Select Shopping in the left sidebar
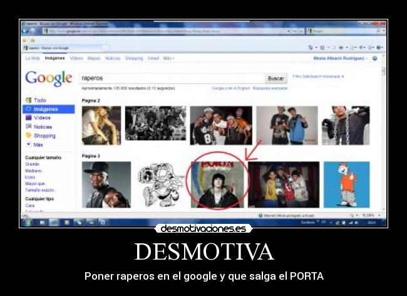 41,135
